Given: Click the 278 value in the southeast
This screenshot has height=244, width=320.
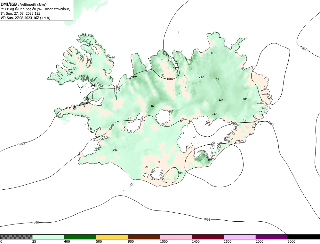Looking at the screenshot, I should [210, 161].
